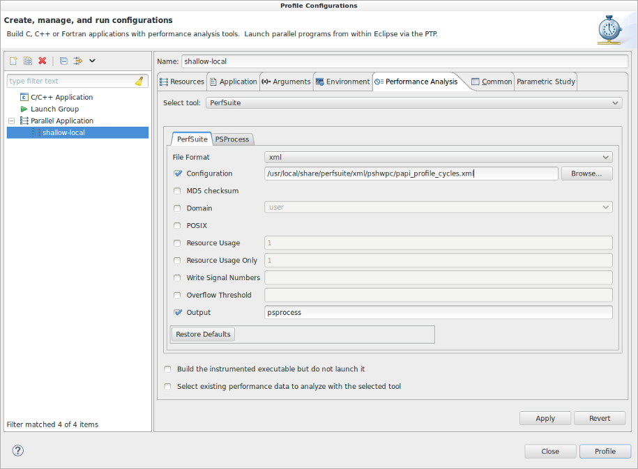This screenshot has height=469, width=638.
Task: Enable Write Signal Numbers checkbox
Action: pyautogui.click(x=177, y=278)
